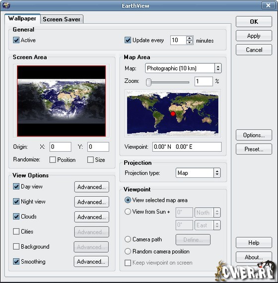Viewport: 278px width, 283px height.
Task: Increase the update minutes with the up arrow
Action: point(189,38)
